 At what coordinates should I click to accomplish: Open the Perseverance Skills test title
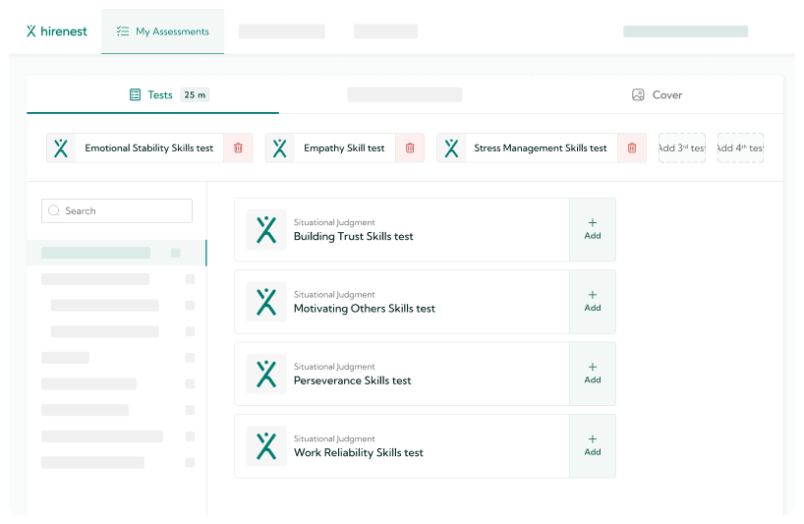[352, 380]
